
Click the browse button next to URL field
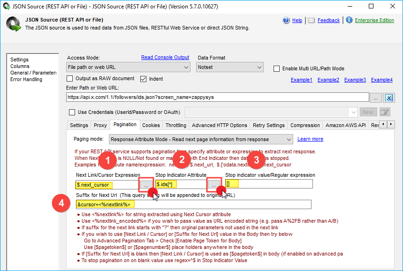point(375,98)
